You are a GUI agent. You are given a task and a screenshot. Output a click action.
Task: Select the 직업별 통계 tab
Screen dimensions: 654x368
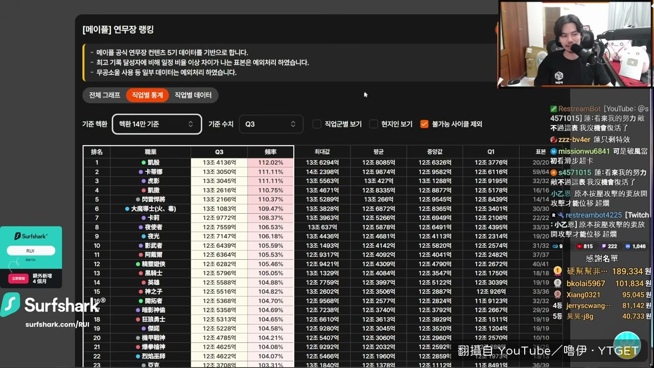147,95
